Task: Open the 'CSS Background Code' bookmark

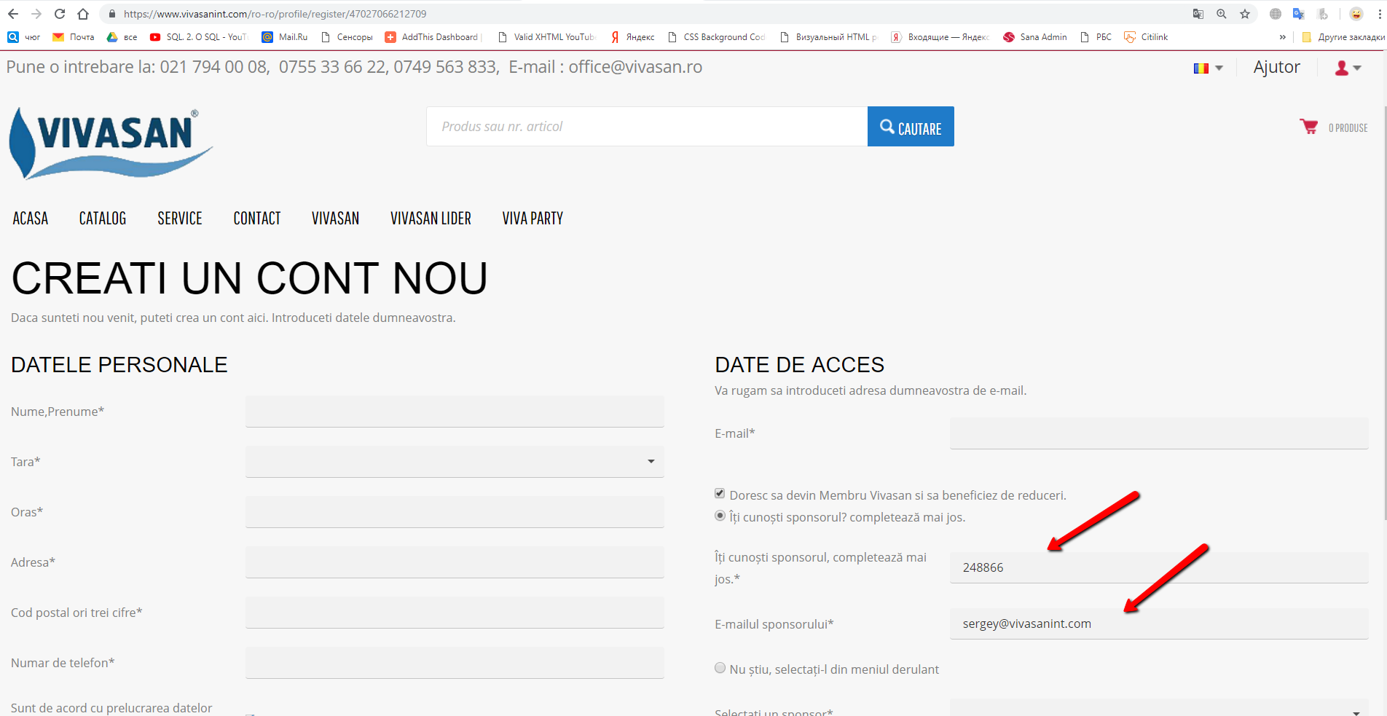Action: [716, 37]
